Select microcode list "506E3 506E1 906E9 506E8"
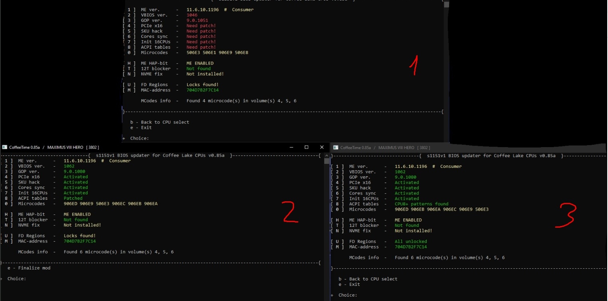608x301 pixels. point(218,53)
